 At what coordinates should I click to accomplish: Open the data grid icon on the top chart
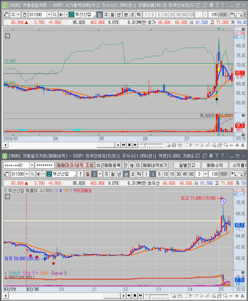pos(8,36)
